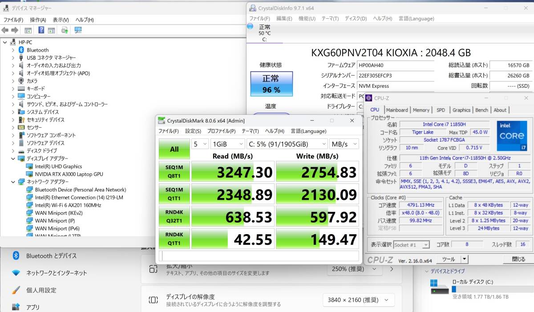
Task: Switch to the Memory tab in CPU-Z
Action: click(421, 110)
